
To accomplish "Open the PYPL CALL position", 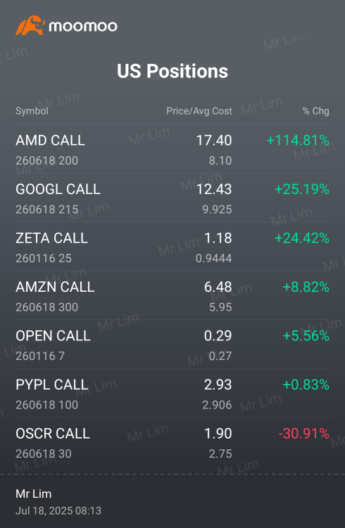I will pyautogui.click(x=172, y=393).
